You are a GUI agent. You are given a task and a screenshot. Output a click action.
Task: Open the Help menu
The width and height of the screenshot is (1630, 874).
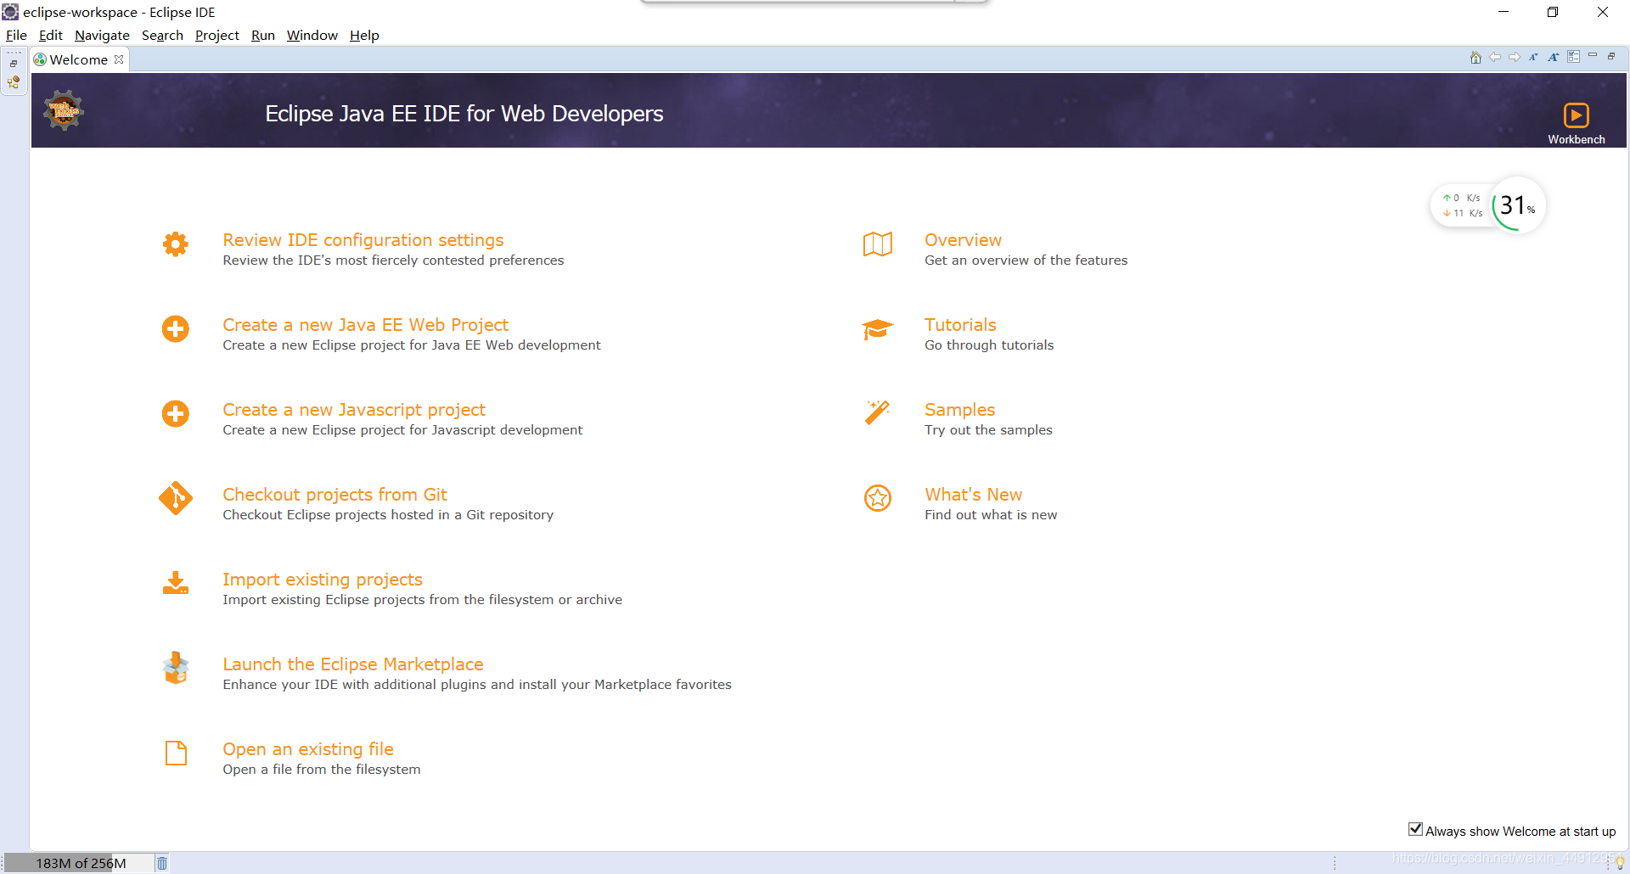tap(364, 35)
